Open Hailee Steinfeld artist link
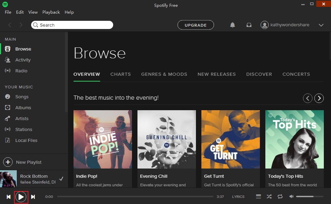This screenshot has height=204, width=331. pyautogui.click(x=38, y=182)
